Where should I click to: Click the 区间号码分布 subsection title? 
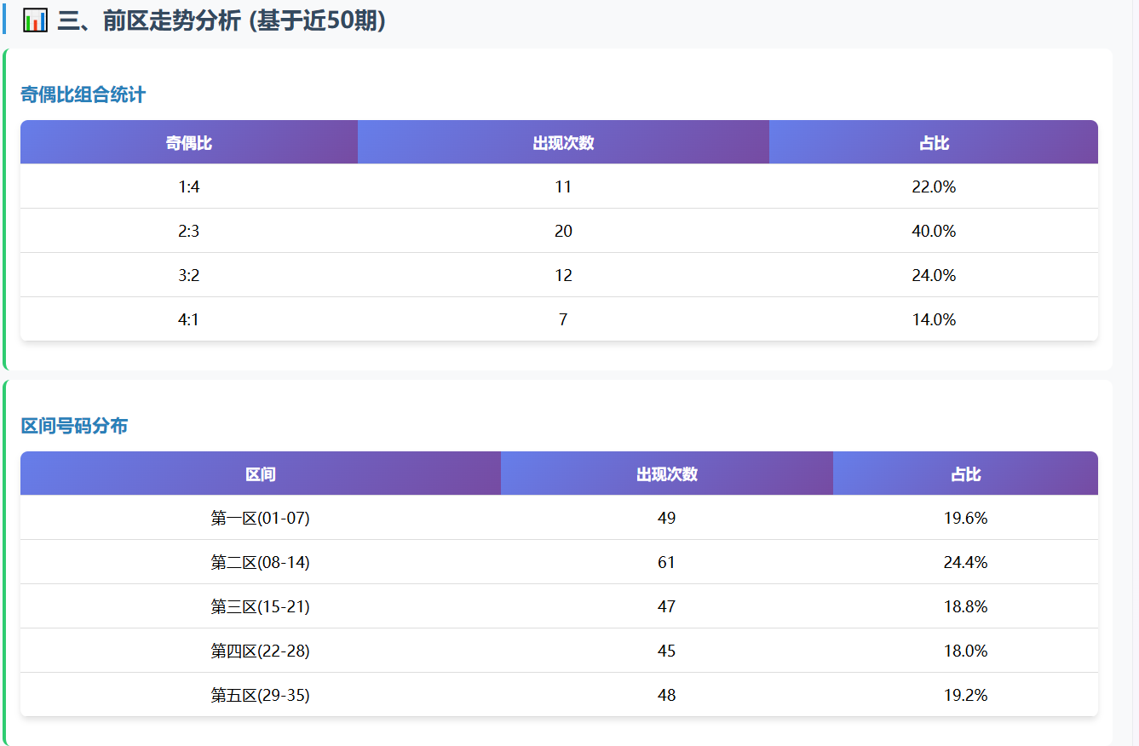pyautogui.click(x=74, y=427)
